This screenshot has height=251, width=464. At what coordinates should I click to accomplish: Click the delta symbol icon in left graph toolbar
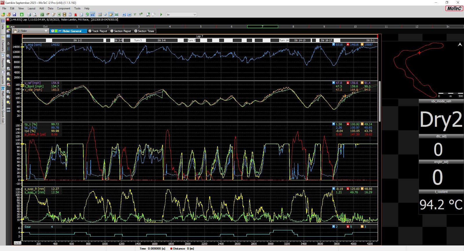[x=8, y=43]
